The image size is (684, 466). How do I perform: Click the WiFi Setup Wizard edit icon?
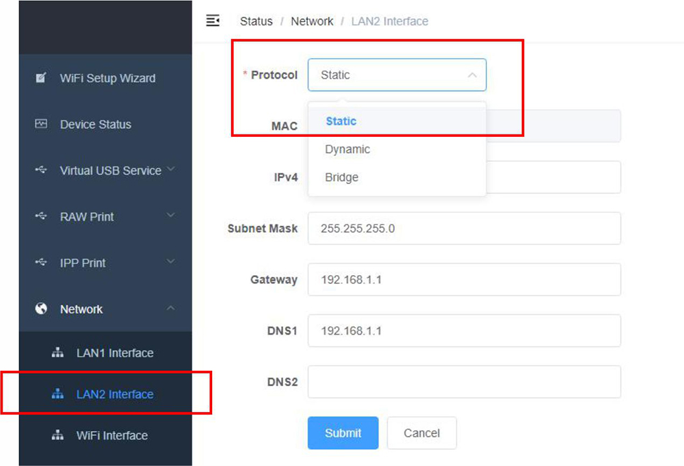(x=41, y=78)
